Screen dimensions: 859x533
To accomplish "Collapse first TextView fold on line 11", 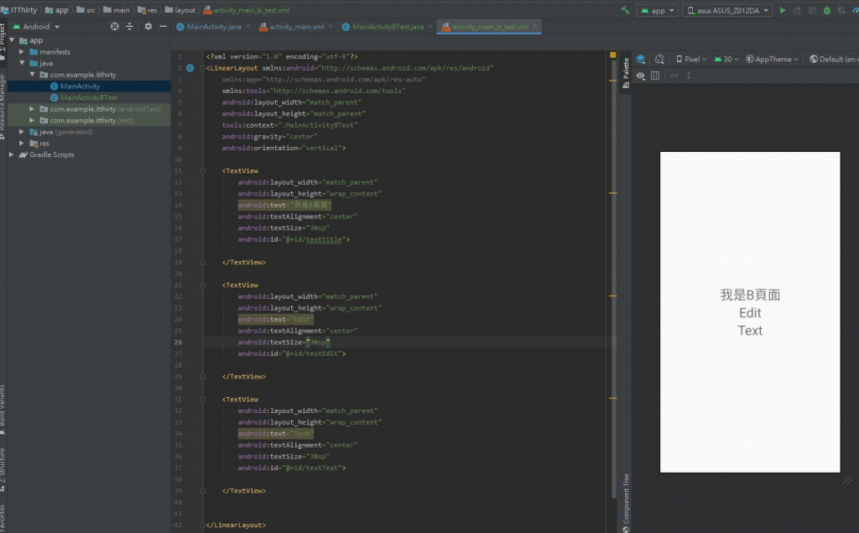I will (203, 171).
